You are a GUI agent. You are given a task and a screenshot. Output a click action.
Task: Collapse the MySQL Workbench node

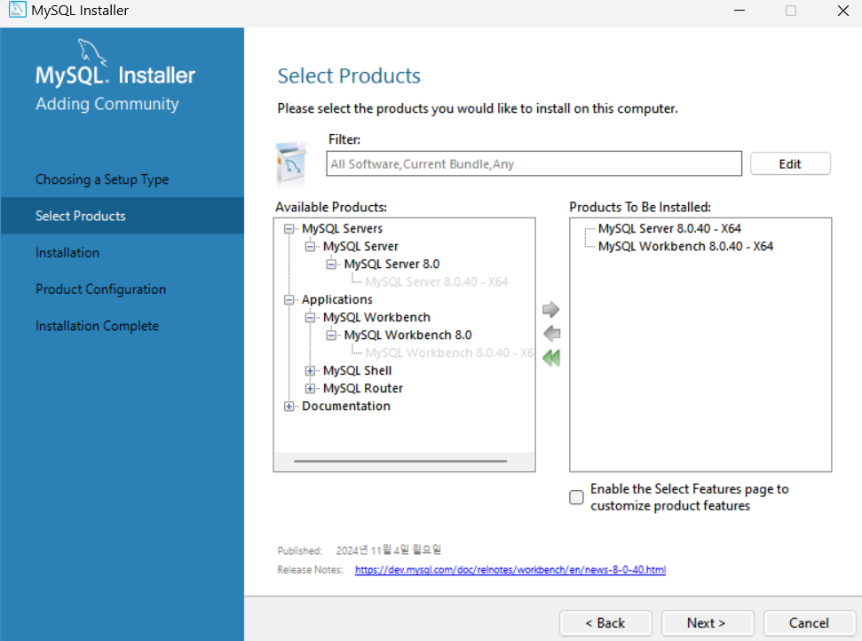click(x=310, y=317)
